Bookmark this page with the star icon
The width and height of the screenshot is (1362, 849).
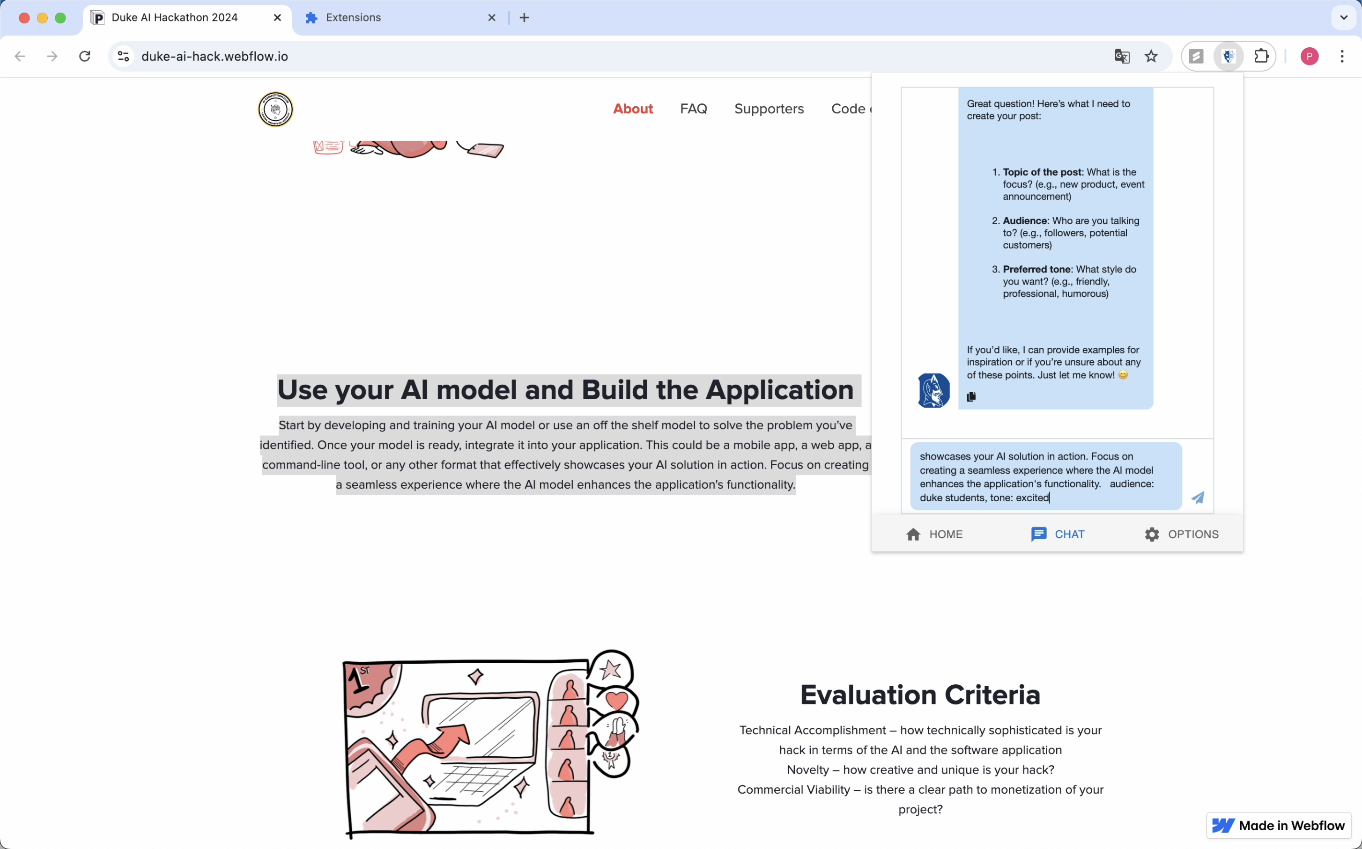click(1151, 56)
